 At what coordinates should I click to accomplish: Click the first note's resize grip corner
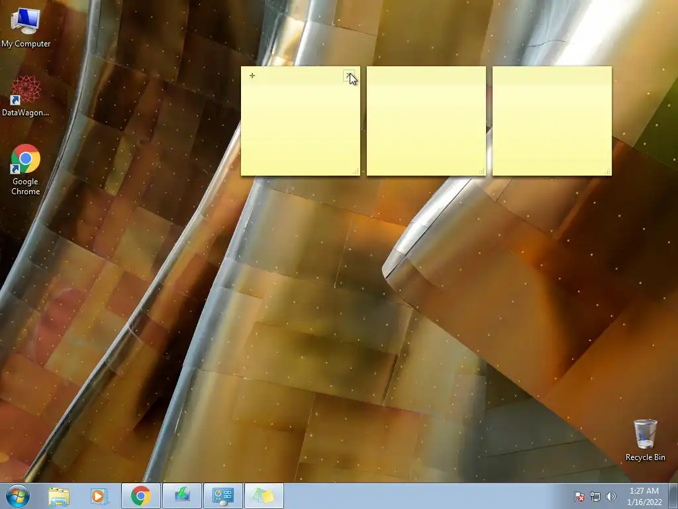click(x=356, y=172)
